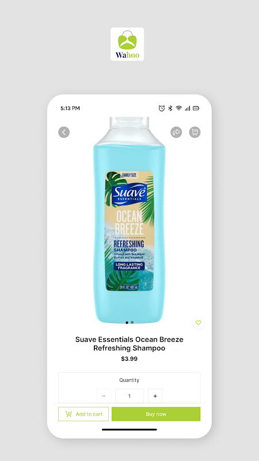This screenshot has width=259, height=461.
Task: Tap the back arrow icon
Action: [x=64, y=133]
